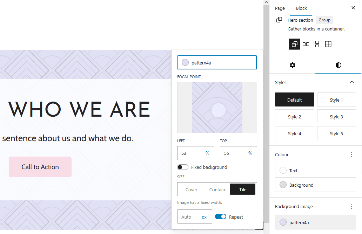Switch to the Page tab
This screenshot has height=234, width=362.
(280, 8)
